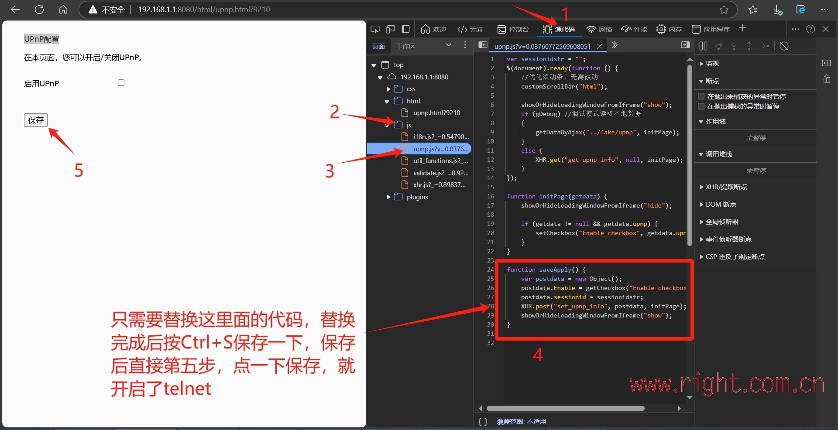The image size is (838, 430).
Task: Check 在抛出捕获的异常时暂停 option
Action: click(701, 106)
